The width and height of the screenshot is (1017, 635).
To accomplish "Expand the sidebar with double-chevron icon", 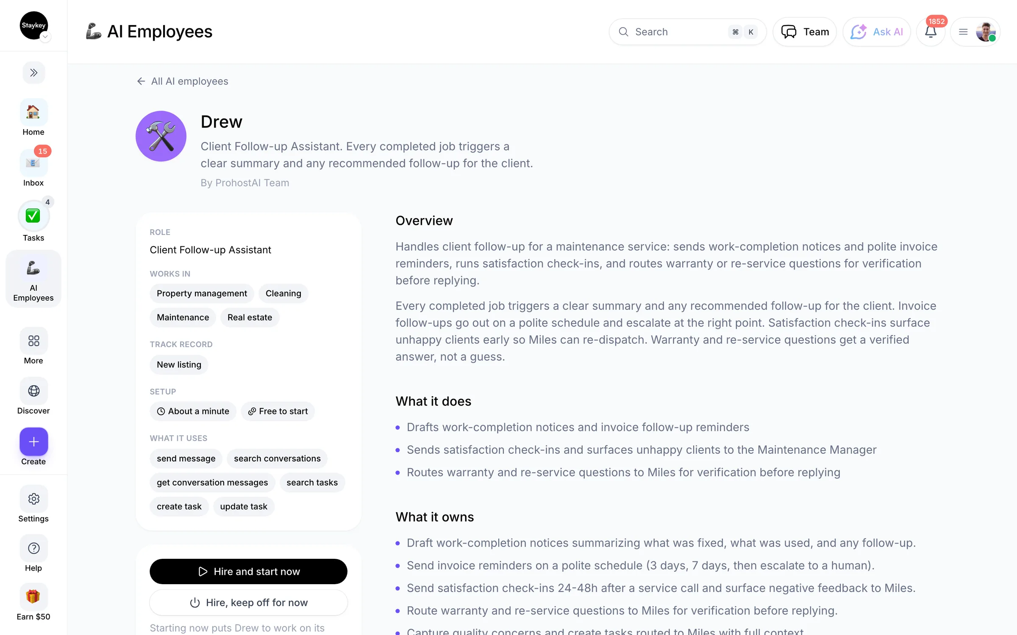I will 33,72.
